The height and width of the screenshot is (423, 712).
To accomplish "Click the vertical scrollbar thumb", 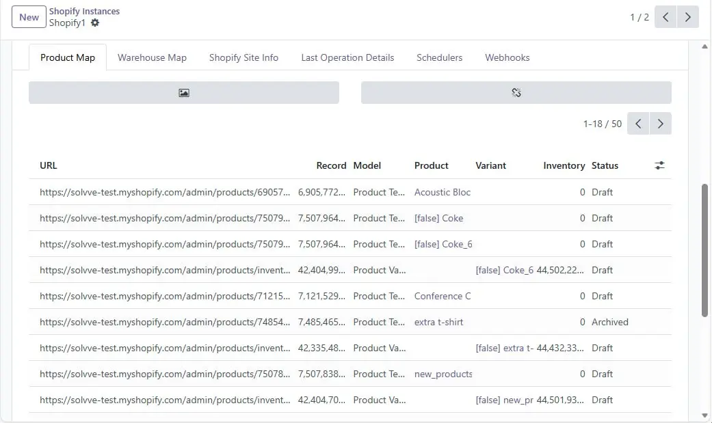I will click(705, 249).
